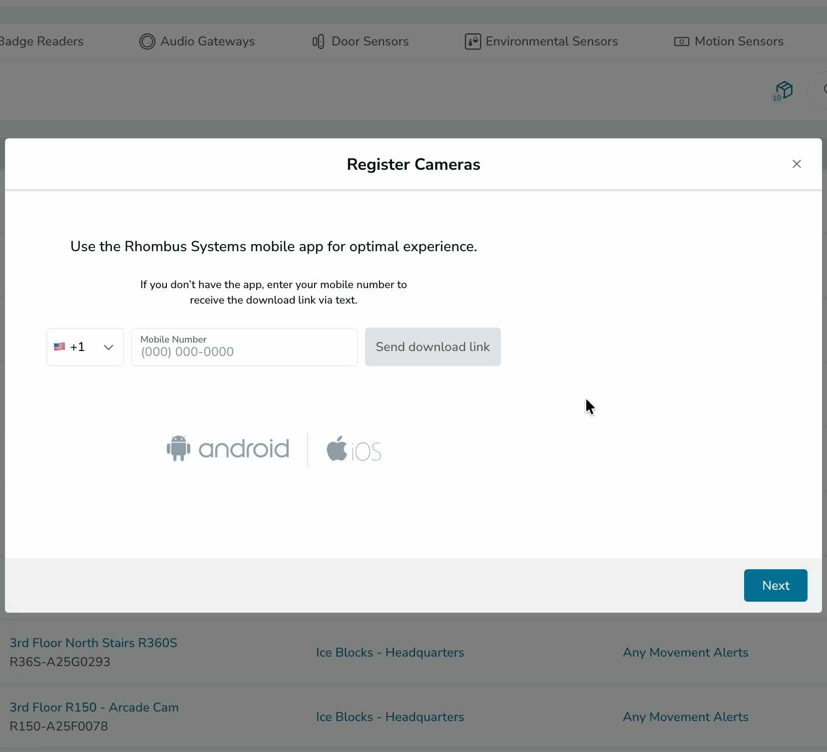Close the Register Cameras dialog
Image resolution: width=827 pixels, height=752 pixels.
[797, 164]
